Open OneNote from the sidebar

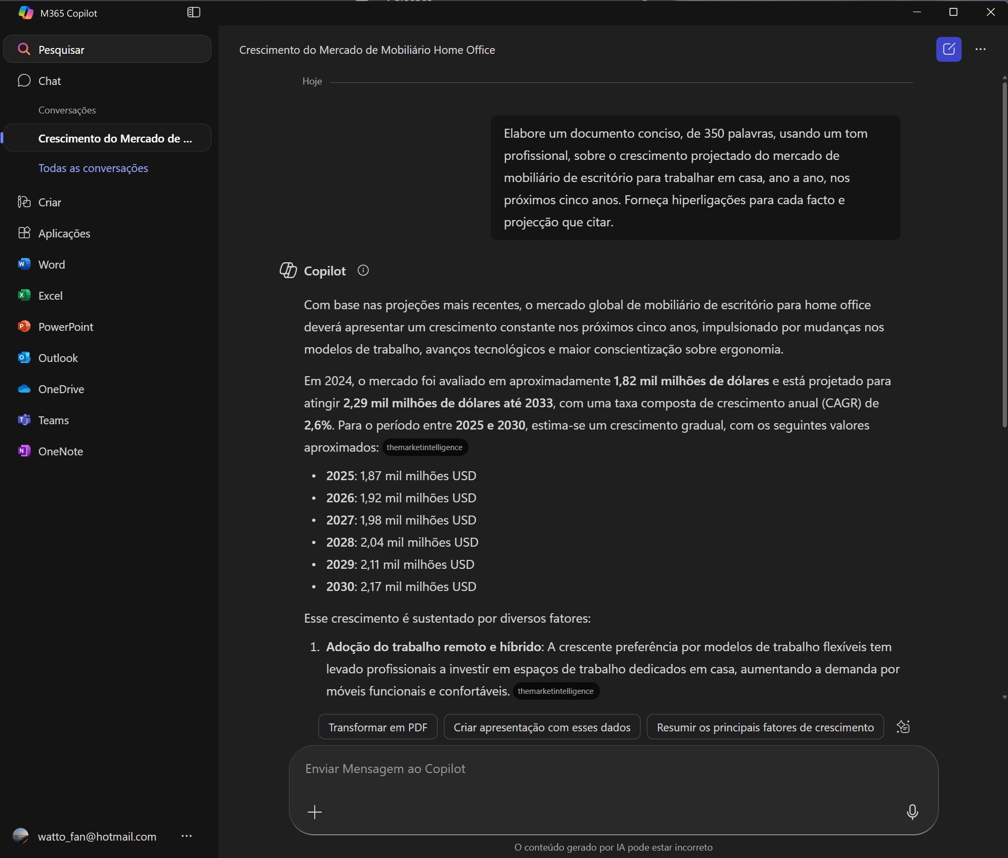60,451
